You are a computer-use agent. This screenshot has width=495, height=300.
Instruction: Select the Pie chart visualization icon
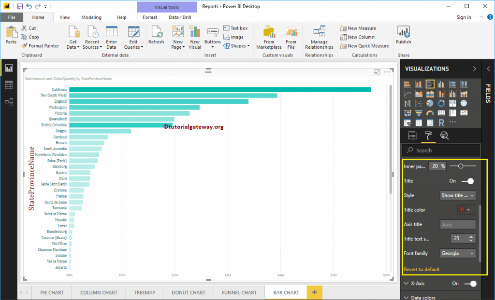click(430, 103)
